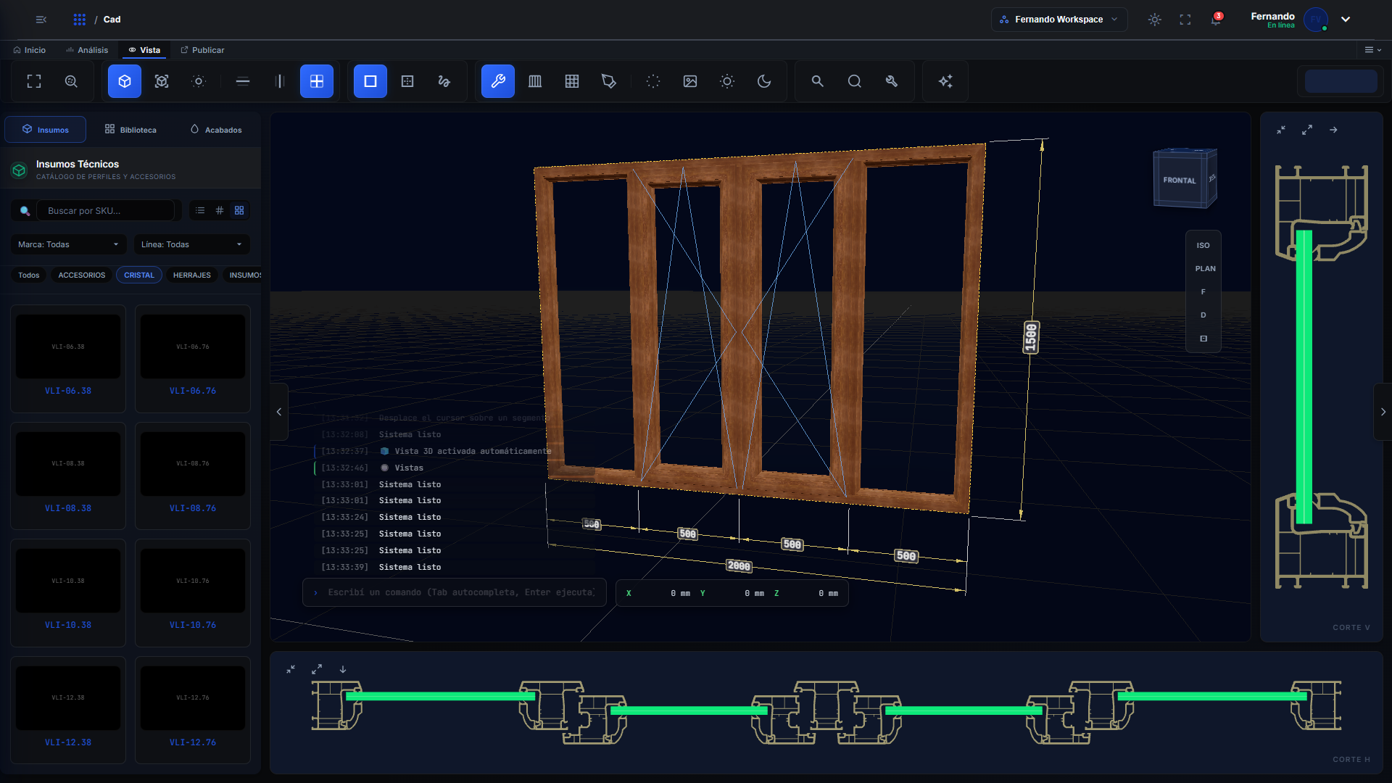Click the vertical bars columns icon

coord(535,81)
